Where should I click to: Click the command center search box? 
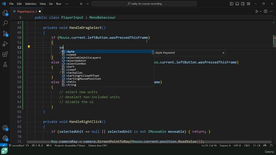click(x=144, y=4)
